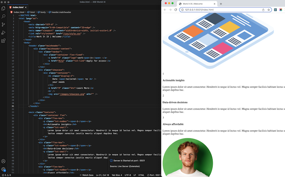Image resolution: width=285 pixels, height=177 pixels.
Task: Open the Accounts menu in VS Code
Action: (x=3, y=161)
